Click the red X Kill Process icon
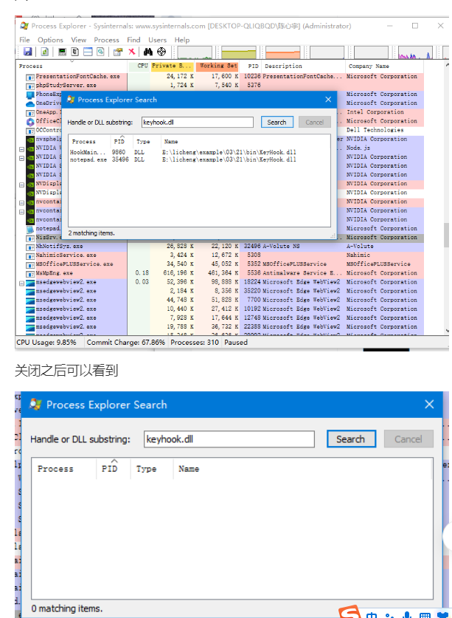The image size is (452, 618). (132, 52)
